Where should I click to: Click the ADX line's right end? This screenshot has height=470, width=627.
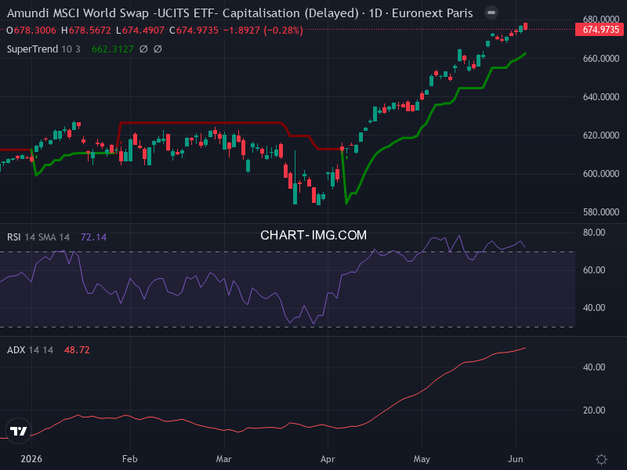point(524,348)
